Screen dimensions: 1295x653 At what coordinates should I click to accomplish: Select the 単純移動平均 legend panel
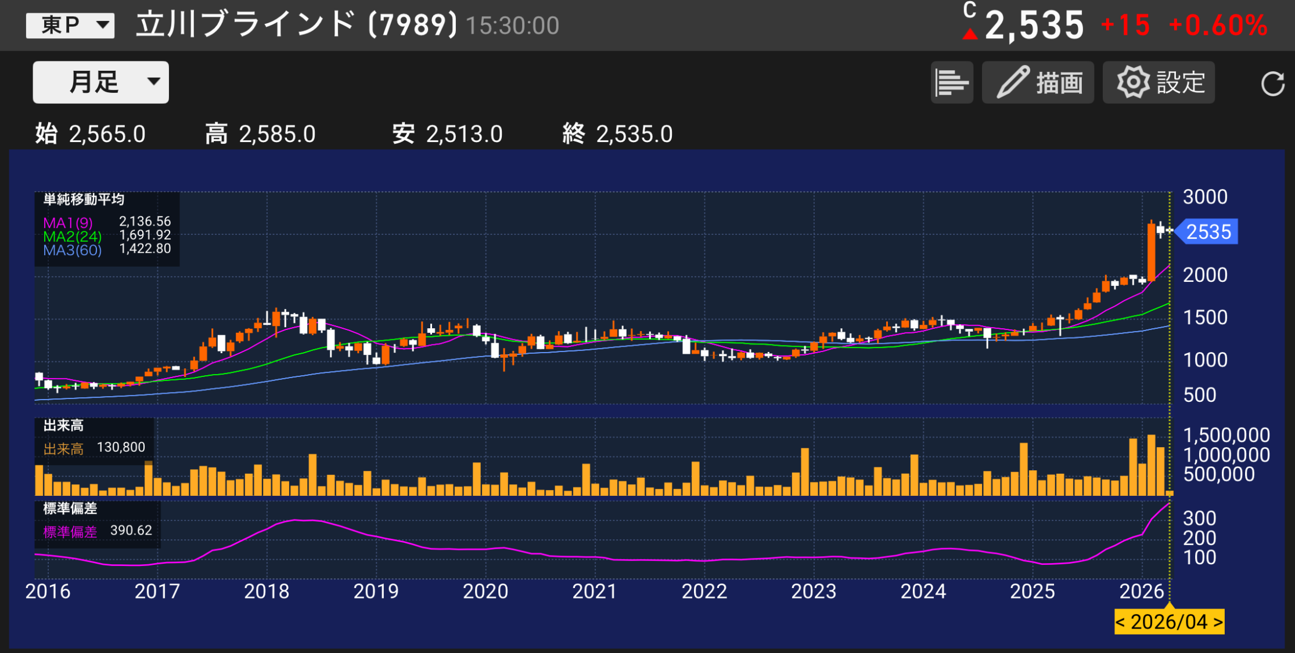84,199
